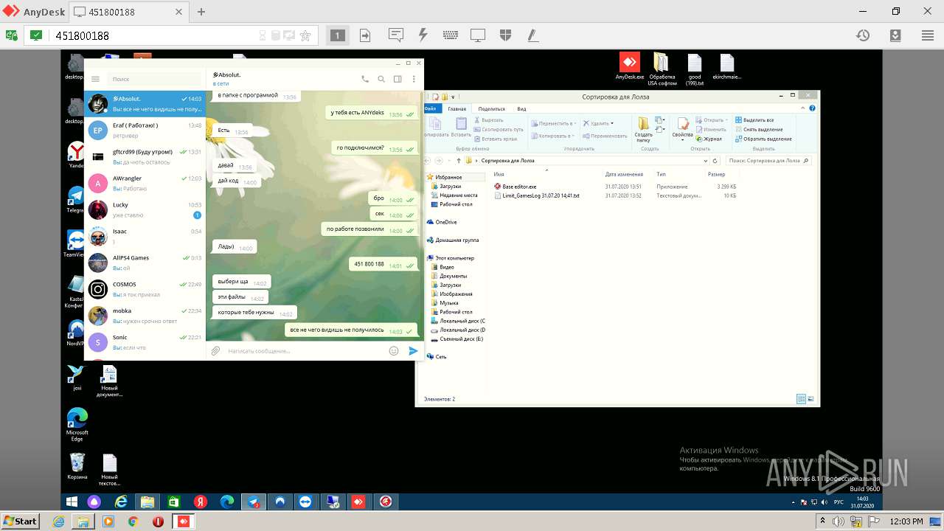Open Telegram chat three-dot options menu
Screen dimensions: 944x531
414,79
